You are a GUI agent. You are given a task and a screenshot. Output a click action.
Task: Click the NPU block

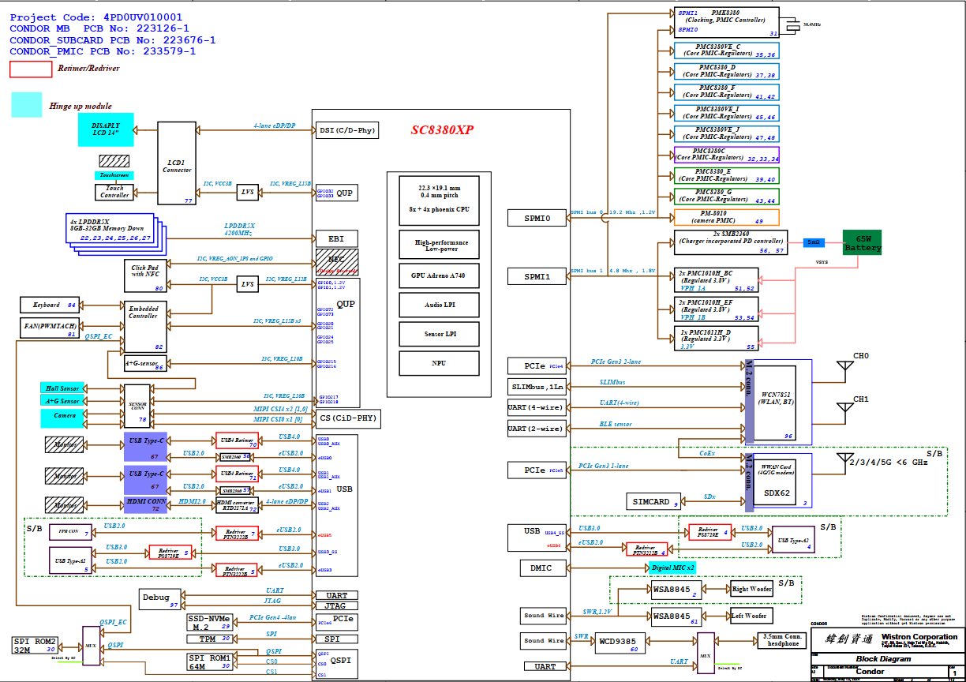(x=439, y=363)
